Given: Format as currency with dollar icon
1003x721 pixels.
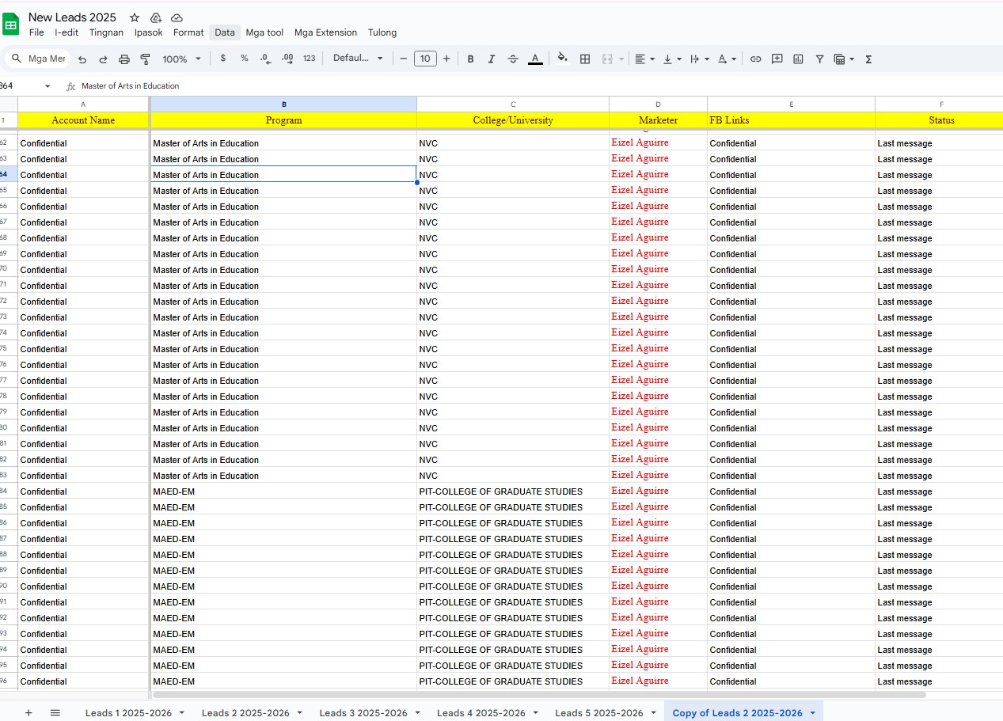Looking at the screenshot, I should tap(223, 59).
